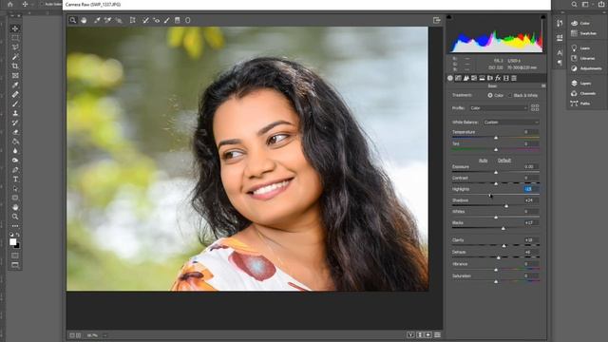
Task: Open the Basic panel tab
Action: pyautogui.click(x=450, y=78)
